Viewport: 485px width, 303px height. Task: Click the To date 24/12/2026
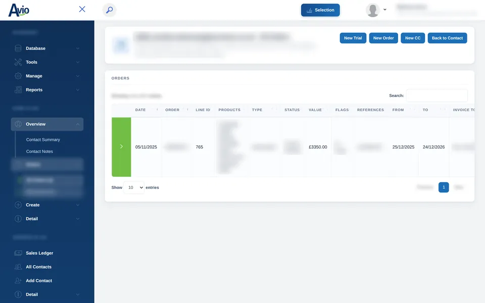coord(433,147)
